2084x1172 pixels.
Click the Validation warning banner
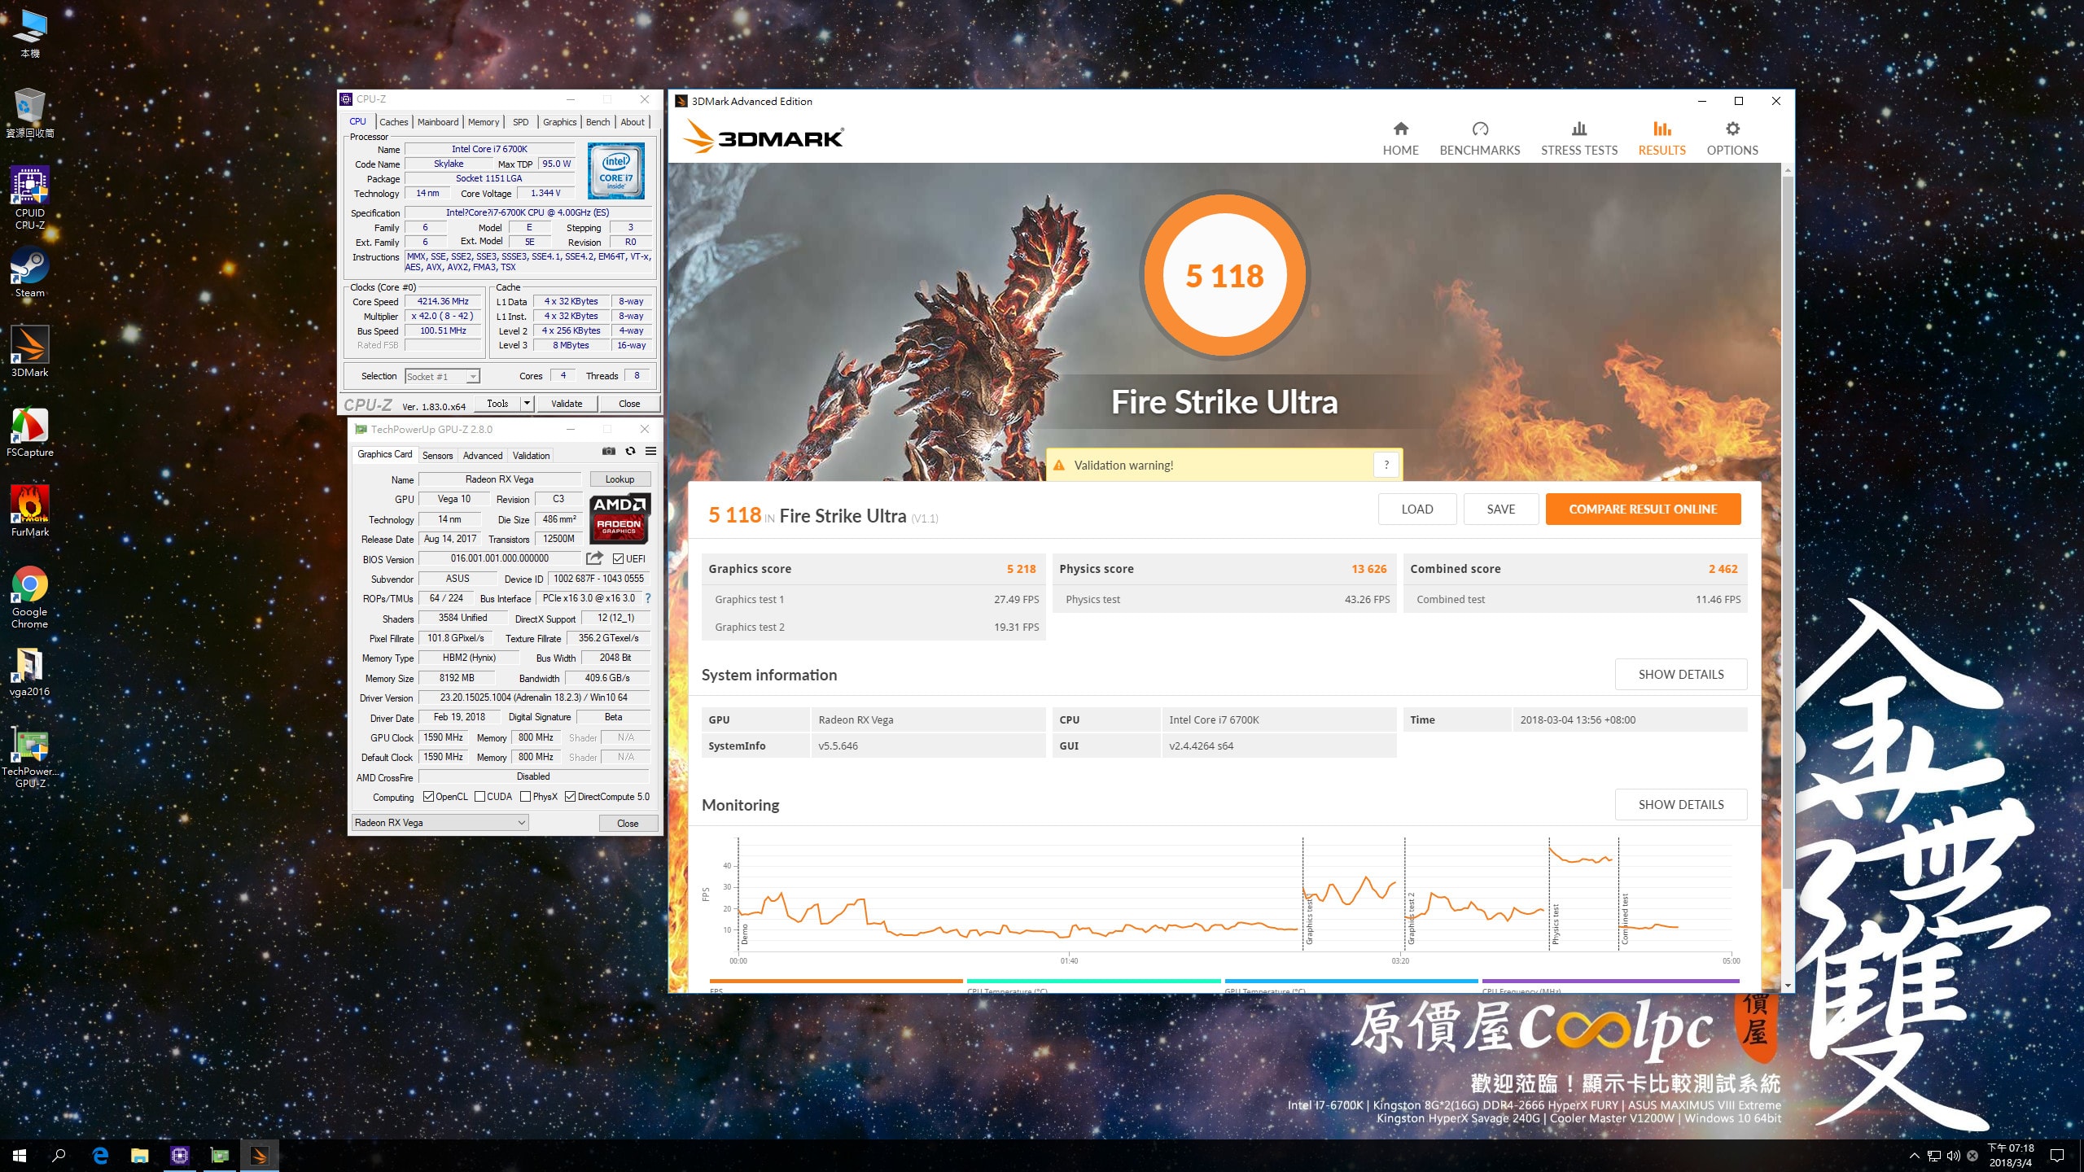[x=1224, y=465]
